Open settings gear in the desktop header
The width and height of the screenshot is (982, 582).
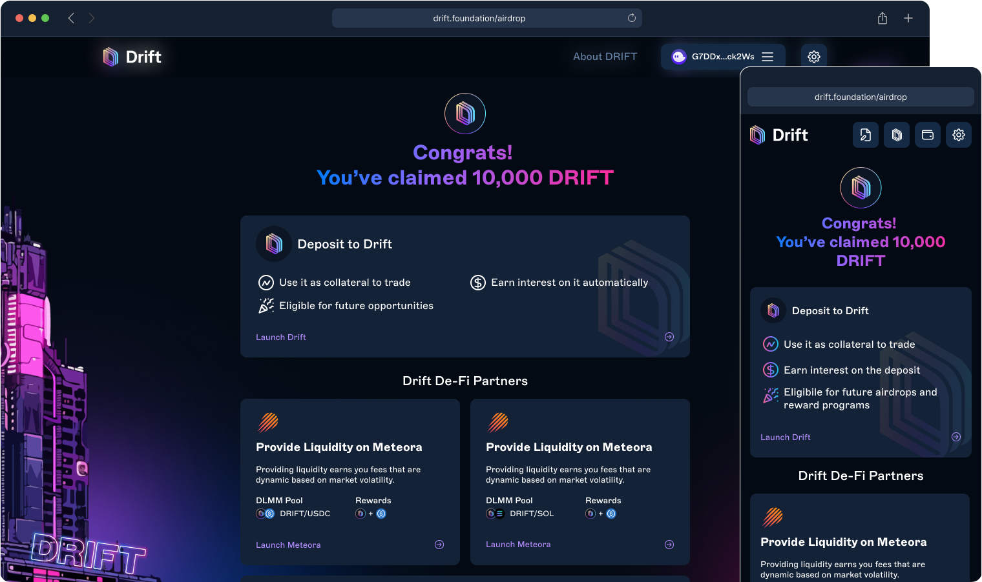pyautogui.click(x=814, y=57)
